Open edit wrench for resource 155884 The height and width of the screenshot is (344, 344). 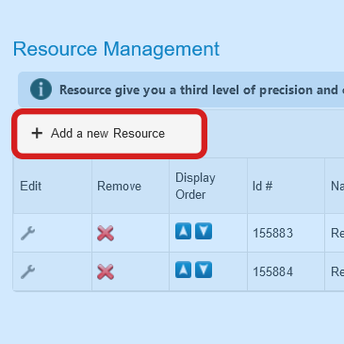point(27,271)
